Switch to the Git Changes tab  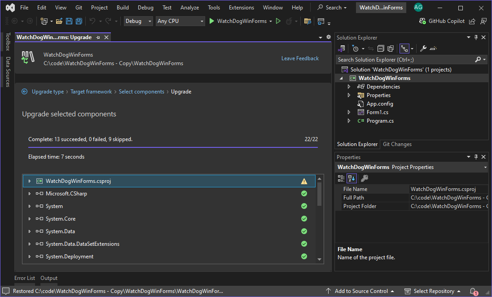click(397, 144)
